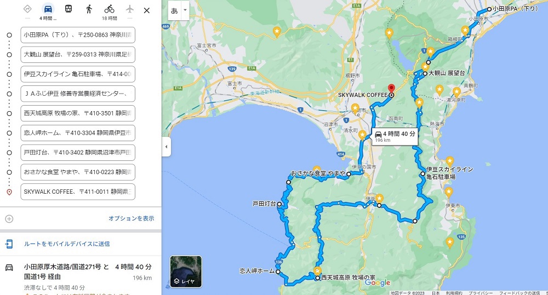Select the flight travel mode icon
Image resolution: width=548 pixels, height=295 pixels.
(x=130, y=9)
